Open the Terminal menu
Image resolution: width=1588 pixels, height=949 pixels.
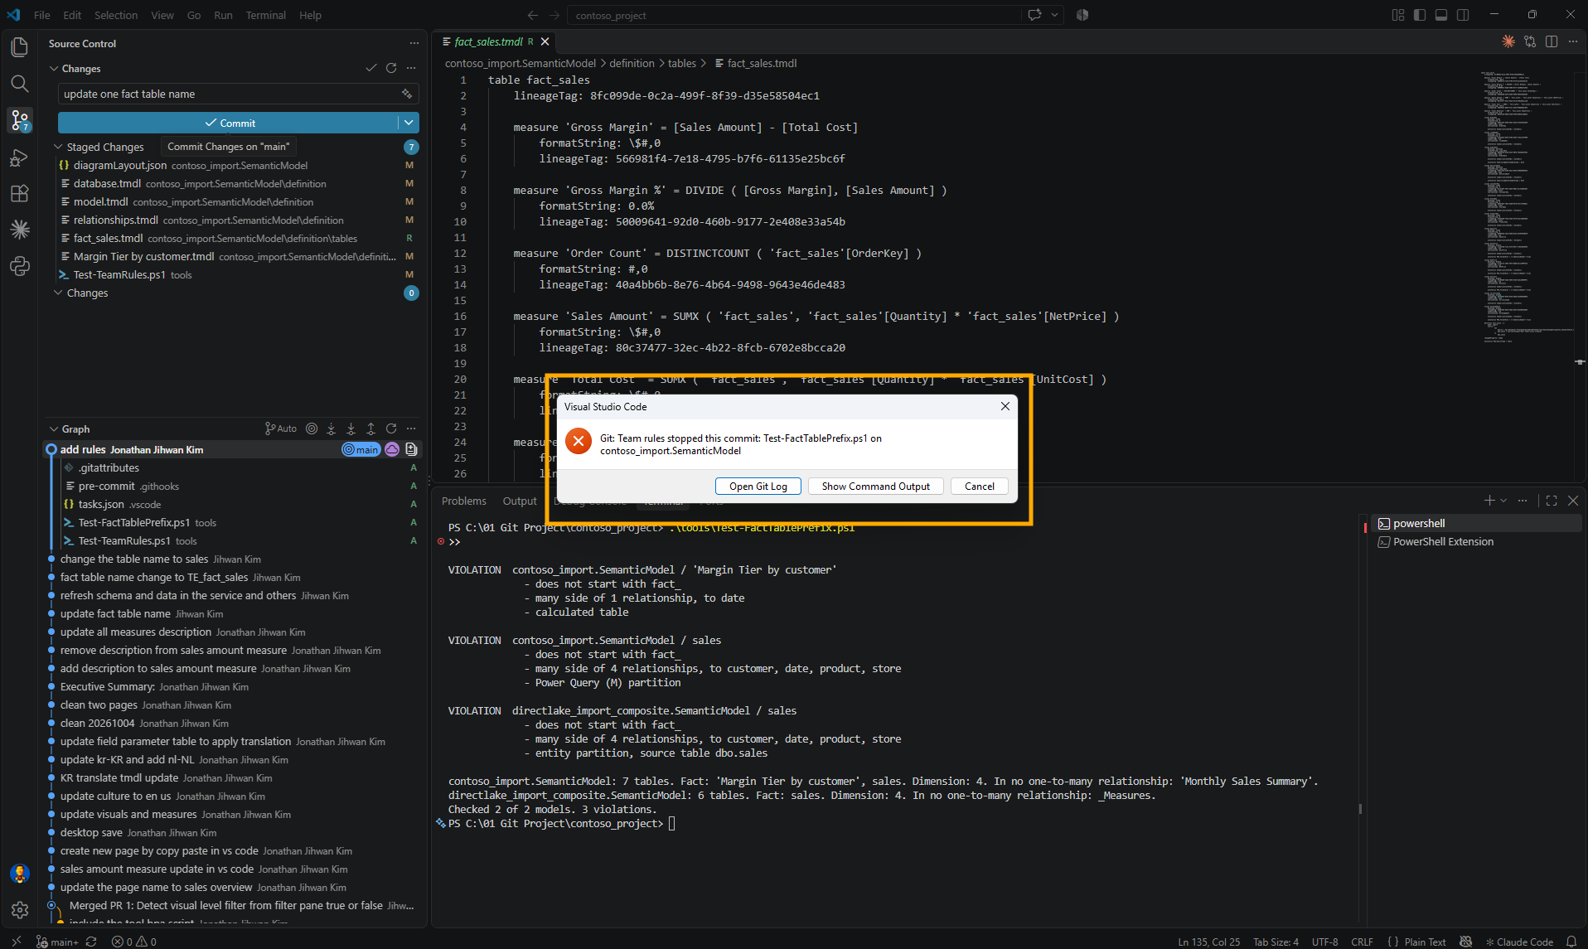265,15
